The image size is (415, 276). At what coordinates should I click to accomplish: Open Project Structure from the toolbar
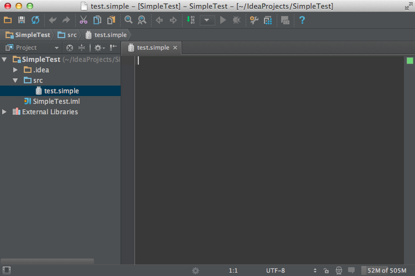point(268,20)
